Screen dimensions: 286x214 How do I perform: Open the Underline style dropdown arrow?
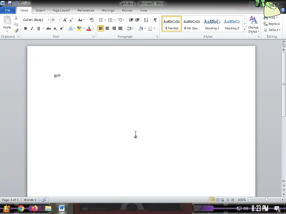(x=43, y=28)
